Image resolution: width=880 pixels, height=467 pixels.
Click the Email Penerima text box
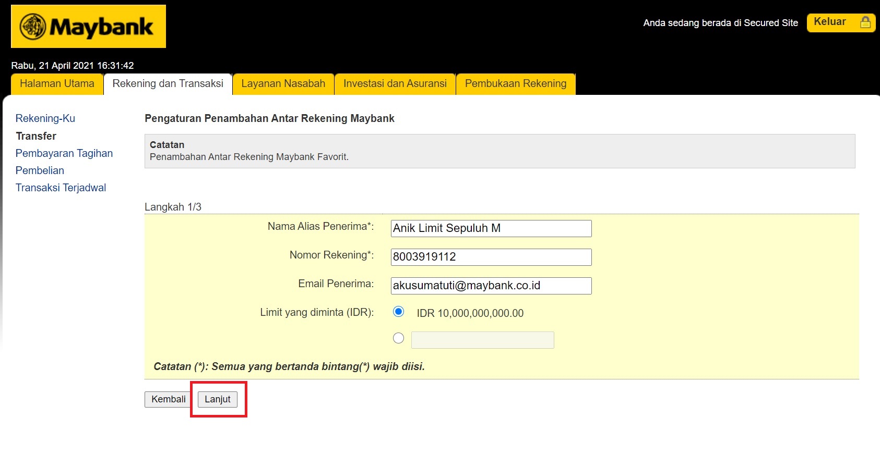pyautogui.click(x=491, y=286)
